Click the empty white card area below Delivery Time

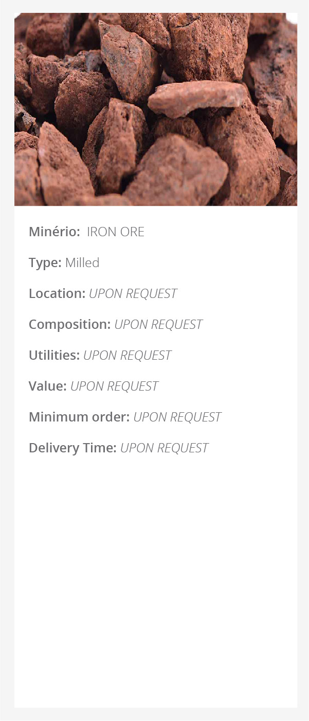click(x=156, y=582)
